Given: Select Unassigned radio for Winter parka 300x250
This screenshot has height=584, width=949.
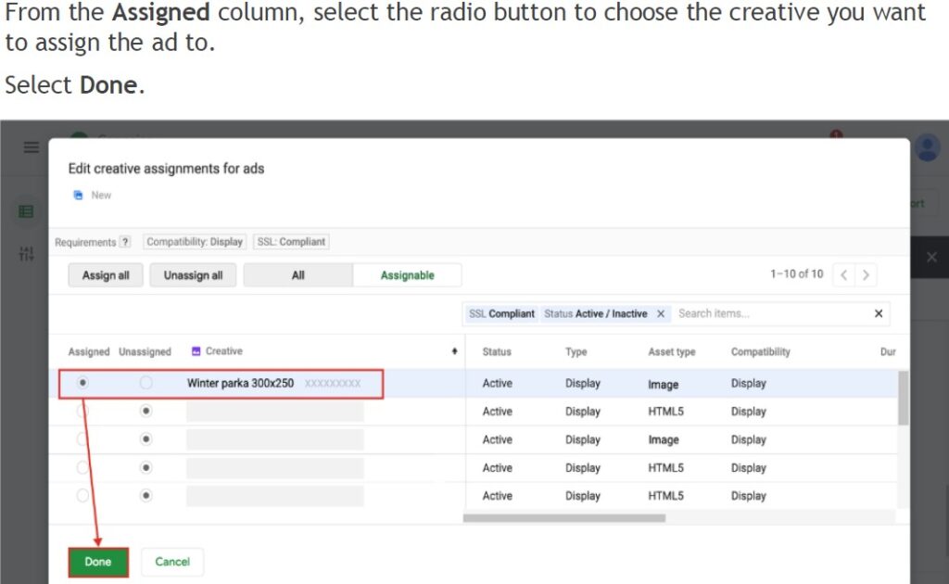Looking at the screenshot, I should click(146, 383).
